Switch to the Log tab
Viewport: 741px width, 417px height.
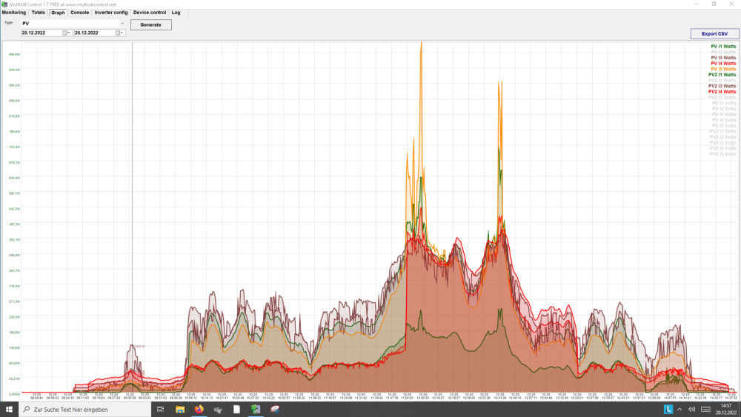tap(176, 13)
